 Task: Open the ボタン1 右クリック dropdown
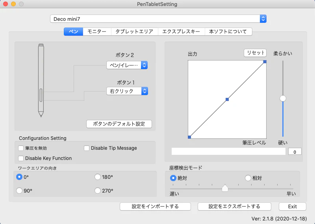point(127,91)
